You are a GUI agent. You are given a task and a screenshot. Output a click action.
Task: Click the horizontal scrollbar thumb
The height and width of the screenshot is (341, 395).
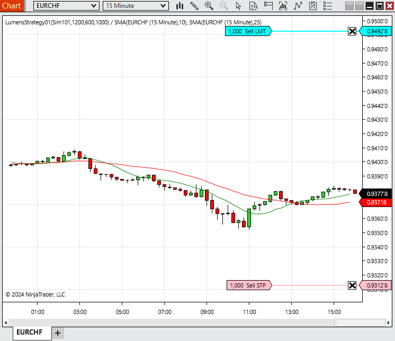tap(360, 322)
